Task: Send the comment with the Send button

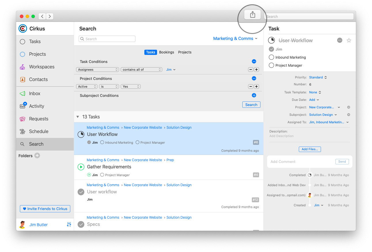Action: 342,161
